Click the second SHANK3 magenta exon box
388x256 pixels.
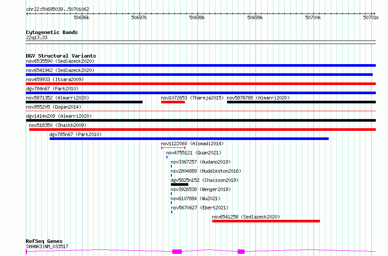coord(241,252)
